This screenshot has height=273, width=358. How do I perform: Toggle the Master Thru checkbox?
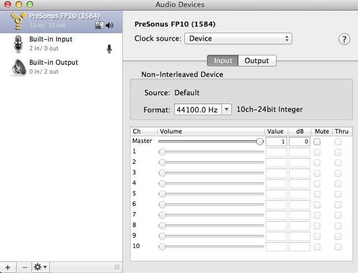[x=338, y=142]
